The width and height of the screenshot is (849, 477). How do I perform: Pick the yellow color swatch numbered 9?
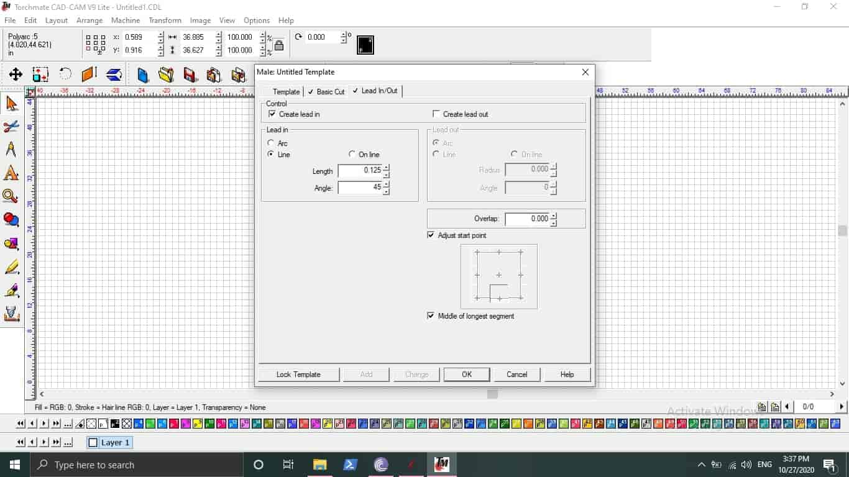pos(198,424)
